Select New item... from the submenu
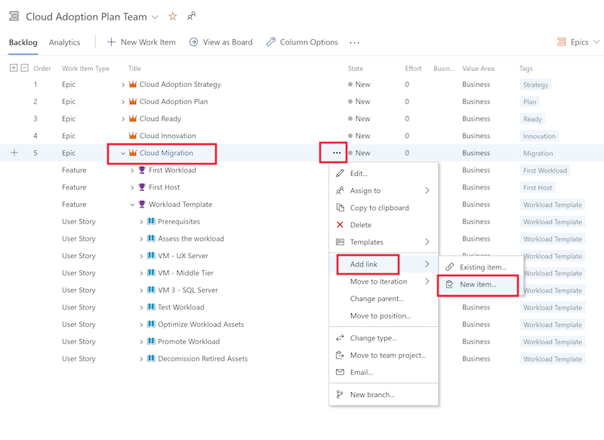Image resolution: width=604 pixels, height=440 pixels. (x=478, y=285)
